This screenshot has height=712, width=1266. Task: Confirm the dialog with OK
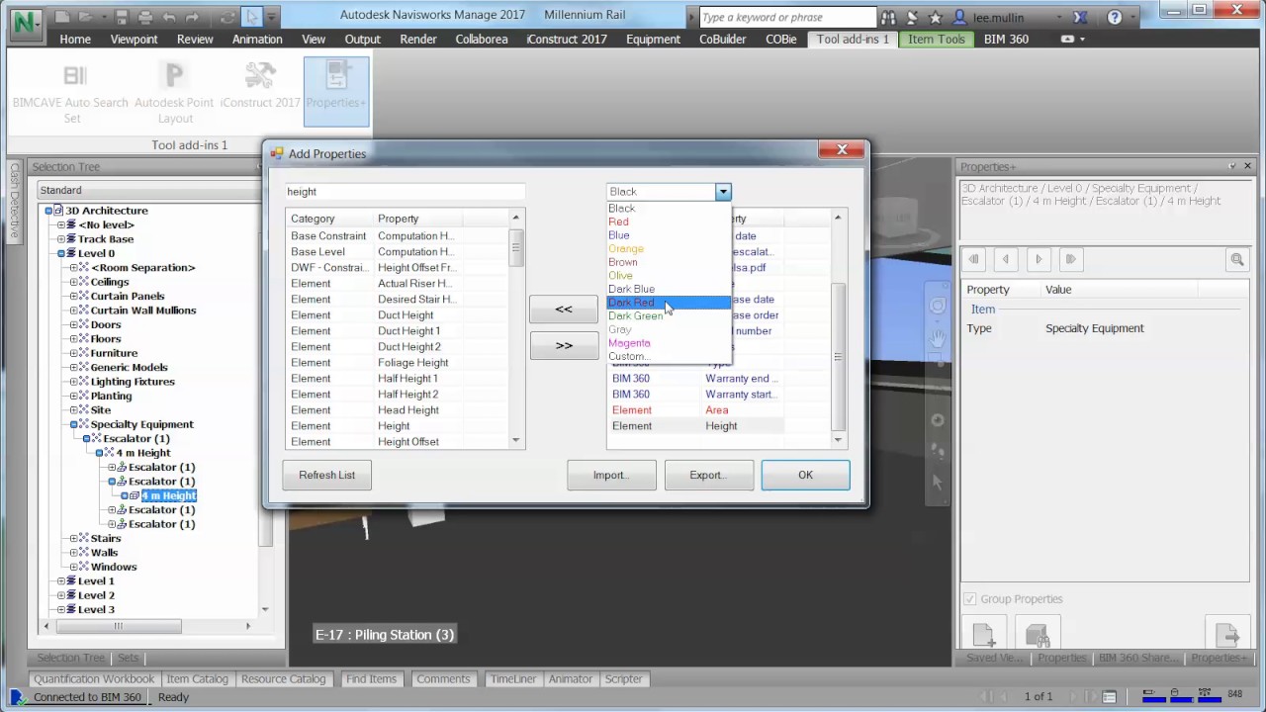point(805,475)
